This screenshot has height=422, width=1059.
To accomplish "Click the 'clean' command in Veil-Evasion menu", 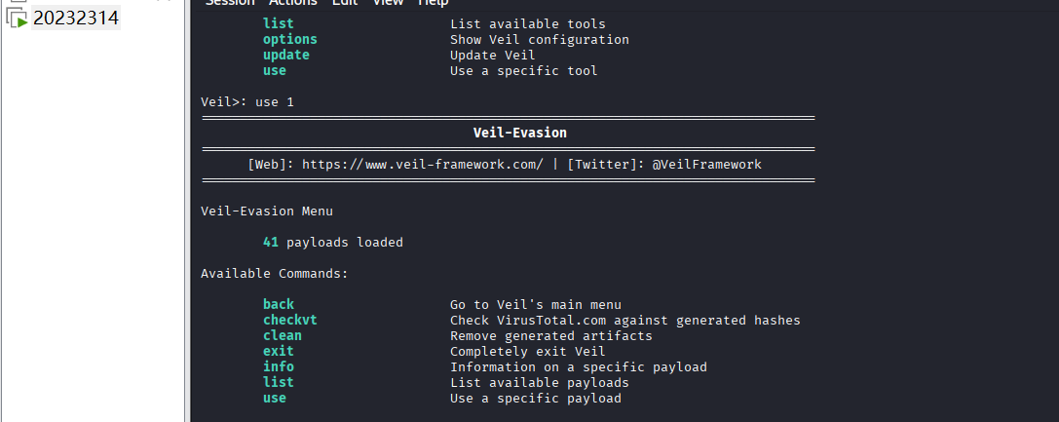I will click(x=282, y=335).
